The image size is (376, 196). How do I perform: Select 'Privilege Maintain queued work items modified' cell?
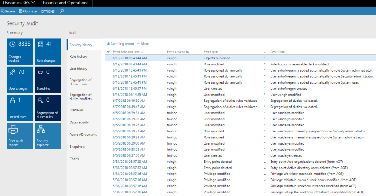pos(313,180)
